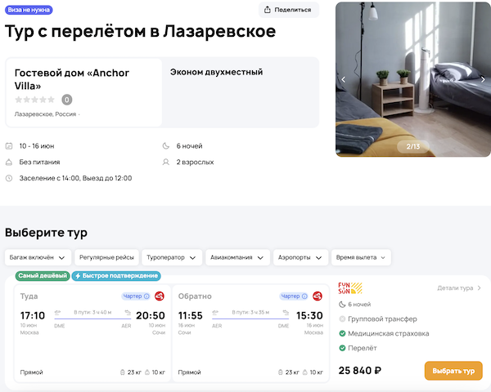The height and width of the screenshot is (392, 491).
Task: Click the red airline logo on Туда flight
Action: (160, 296)
